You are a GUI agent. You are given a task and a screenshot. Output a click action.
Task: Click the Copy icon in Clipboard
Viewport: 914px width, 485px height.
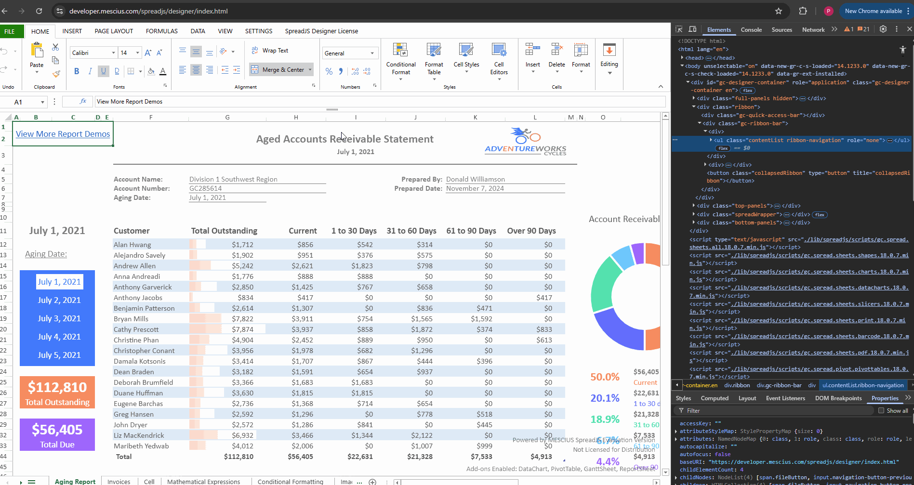click(55, 60)
